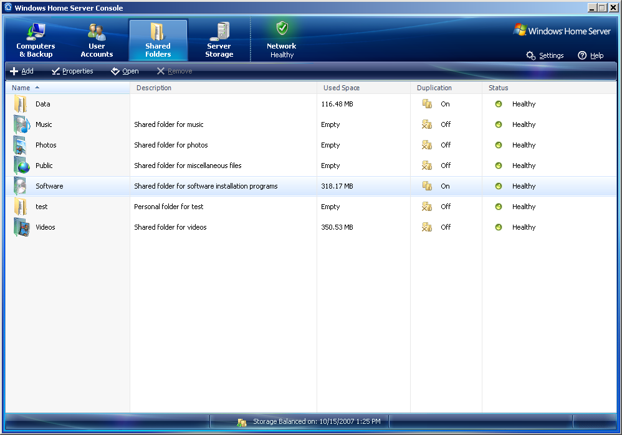Open Settings link in the header
This screenshot has width=622, height=435.
pos(552,55)
